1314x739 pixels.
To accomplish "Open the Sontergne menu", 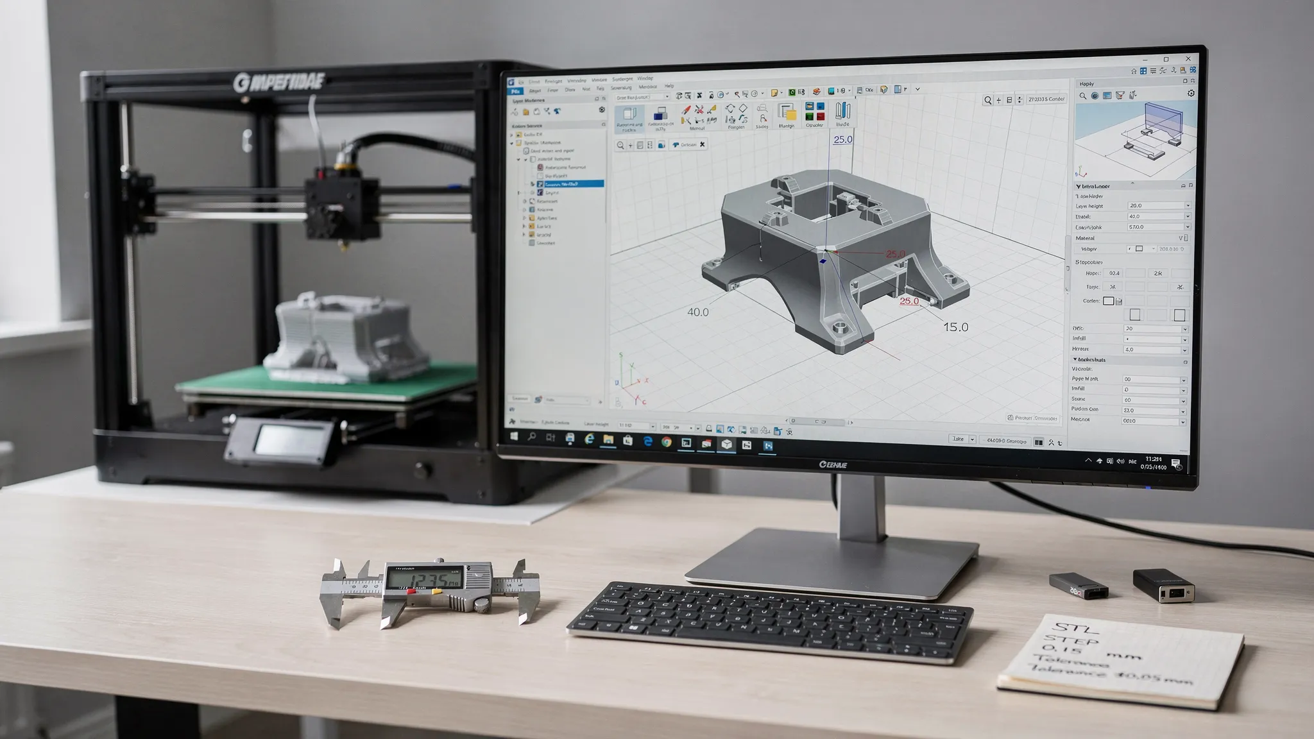I will click(622, 79).
